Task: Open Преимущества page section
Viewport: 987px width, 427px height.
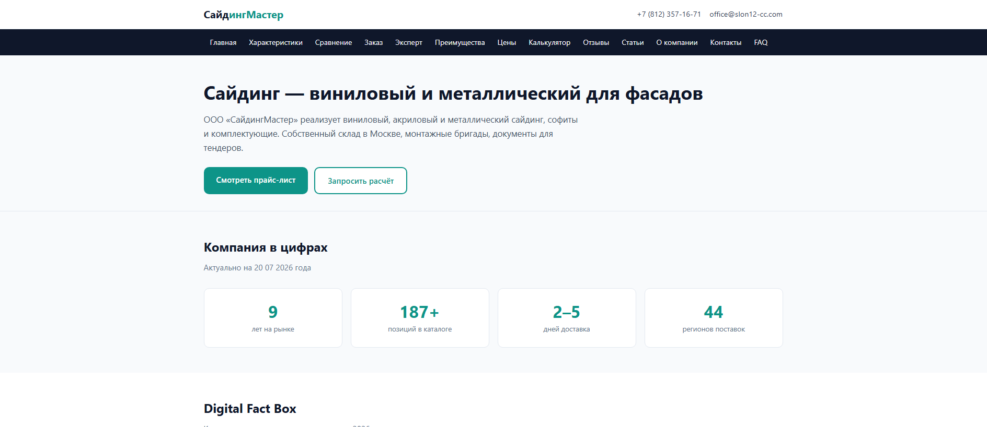Action: (460, 42)
